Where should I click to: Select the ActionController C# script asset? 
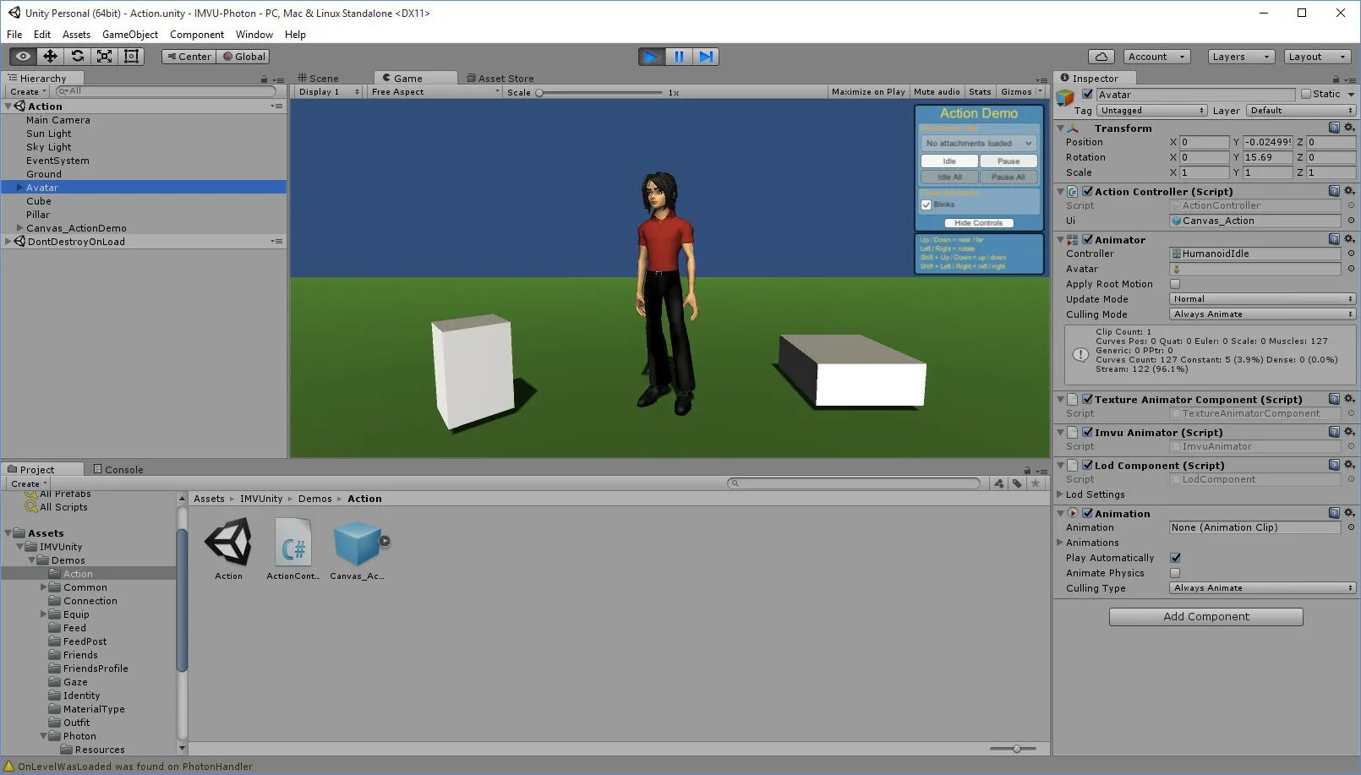pos(293,542)
